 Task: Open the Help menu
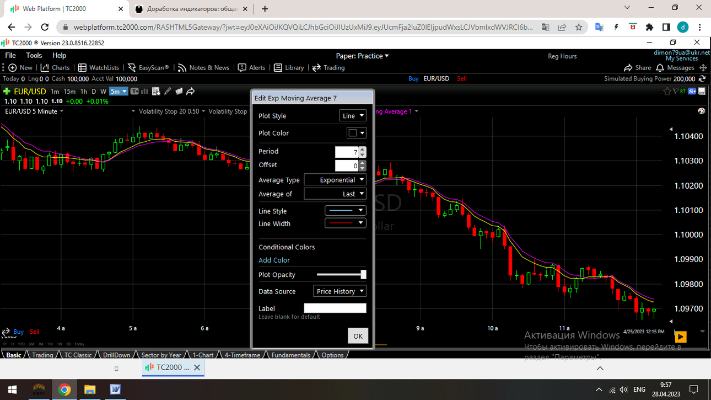pos(59,55)
